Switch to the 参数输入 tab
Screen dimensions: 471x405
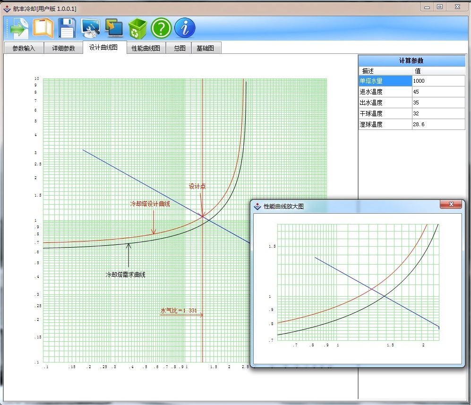[24, 48]
